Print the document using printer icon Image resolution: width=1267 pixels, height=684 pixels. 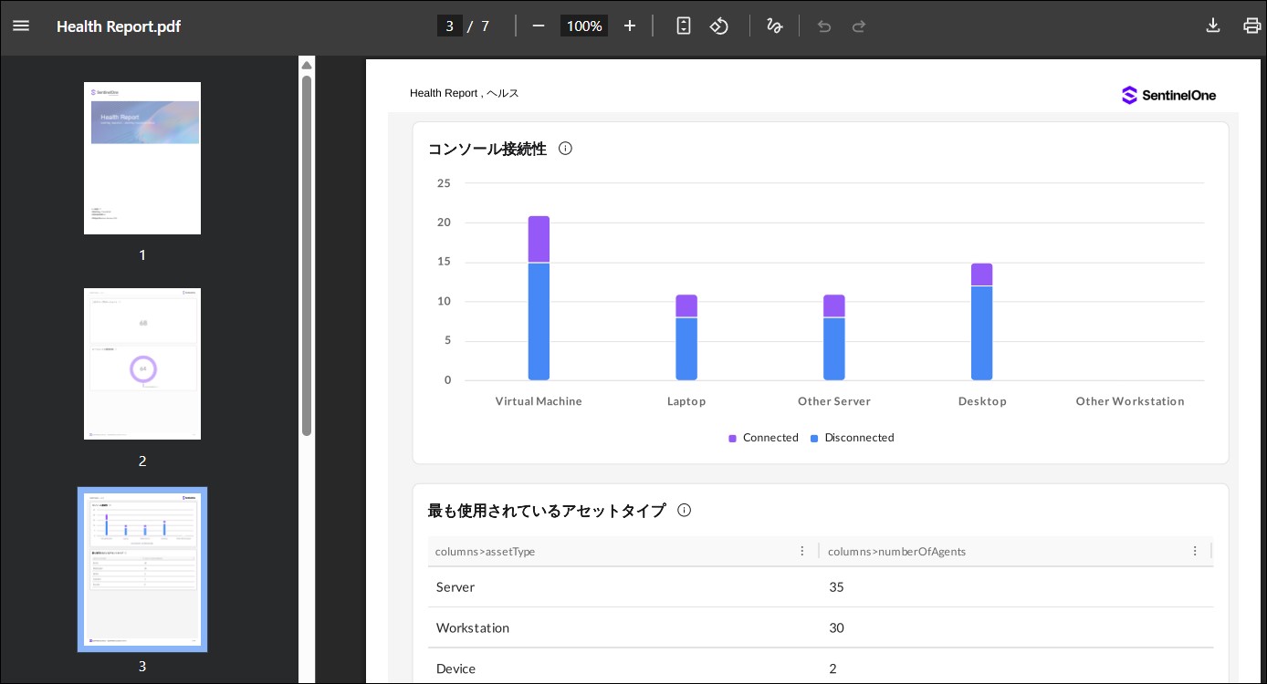pos(1251,26)
